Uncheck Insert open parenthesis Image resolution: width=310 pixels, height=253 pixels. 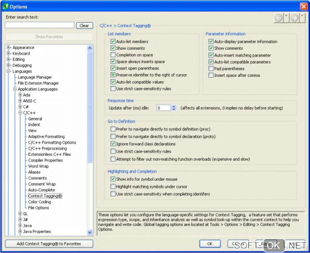113,68
